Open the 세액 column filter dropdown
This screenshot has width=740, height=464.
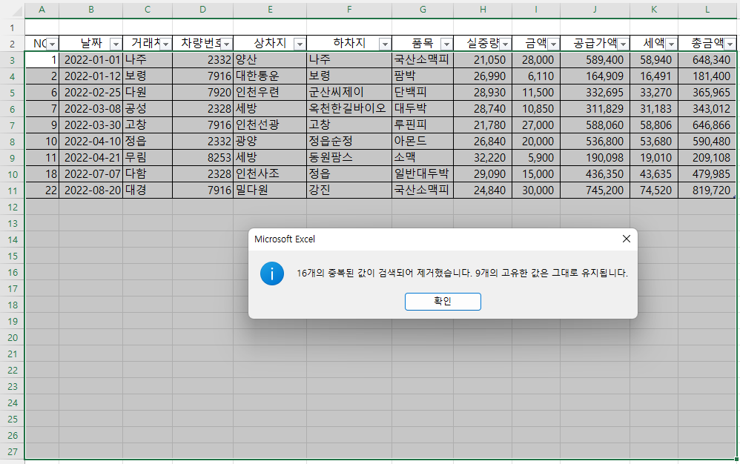[x=671, y=44]
